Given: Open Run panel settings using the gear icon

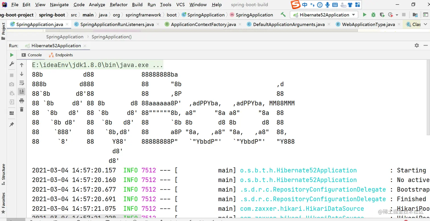Looking at the screenshot, I should (417, 46).
